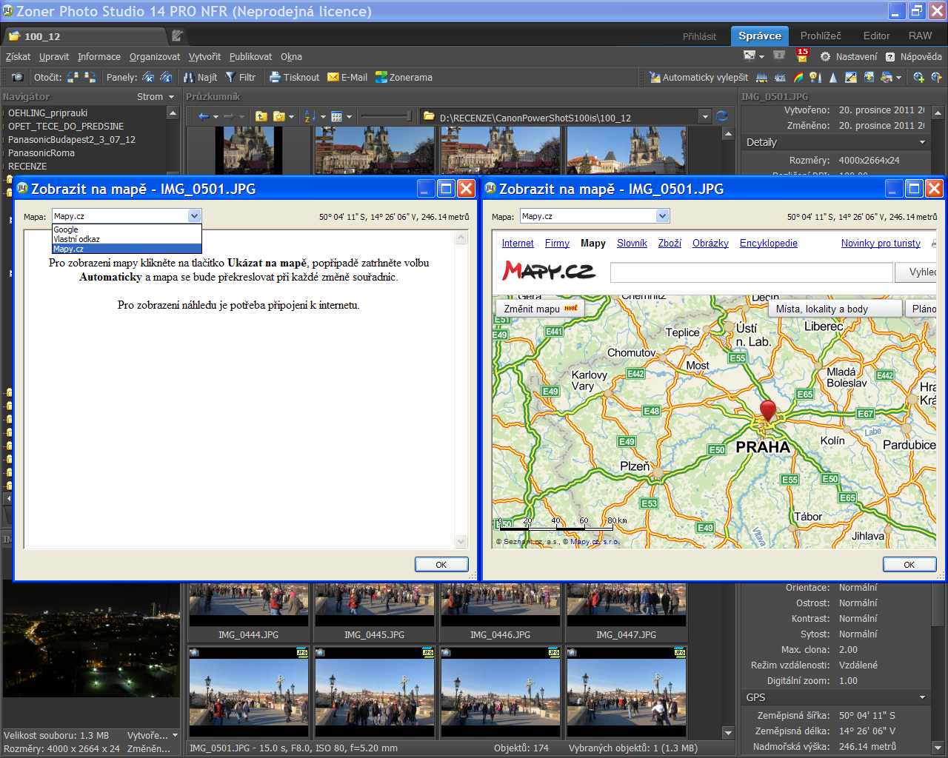This screenshot has width=948, height=758.
Task: Click the fullscreen monitor icon
Action: coord(750,56)
